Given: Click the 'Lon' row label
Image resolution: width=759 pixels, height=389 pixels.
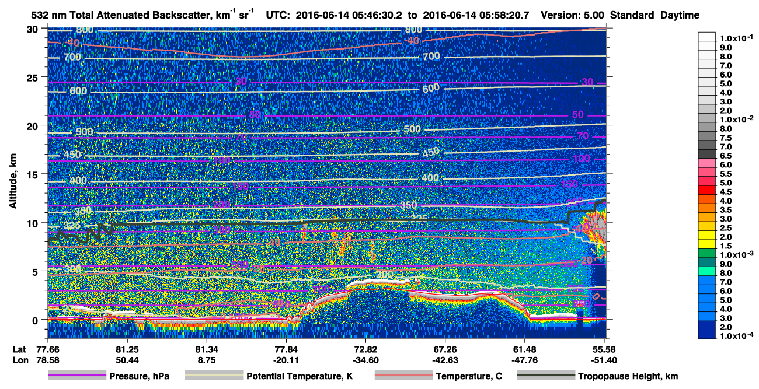Looking at the screenshot, I should 20,361.
